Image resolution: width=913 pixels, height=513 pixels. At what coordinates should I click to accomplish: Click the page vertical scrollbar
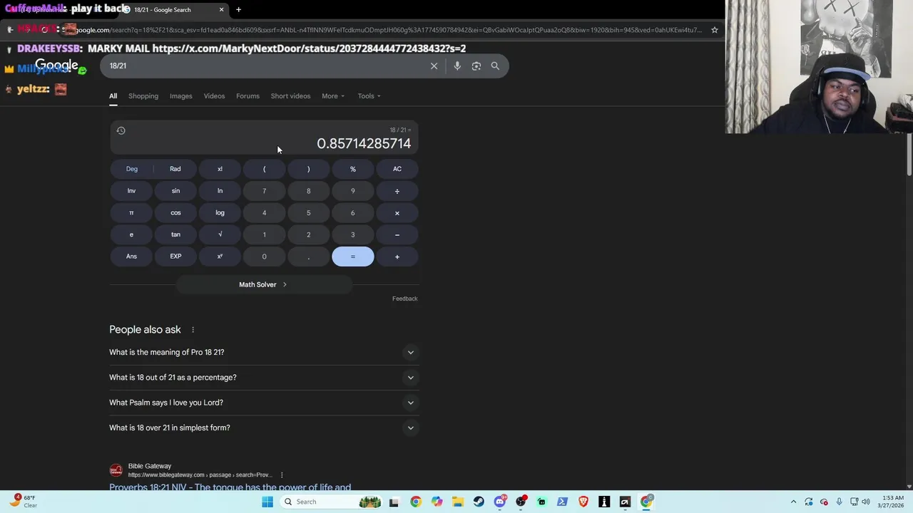909,153
